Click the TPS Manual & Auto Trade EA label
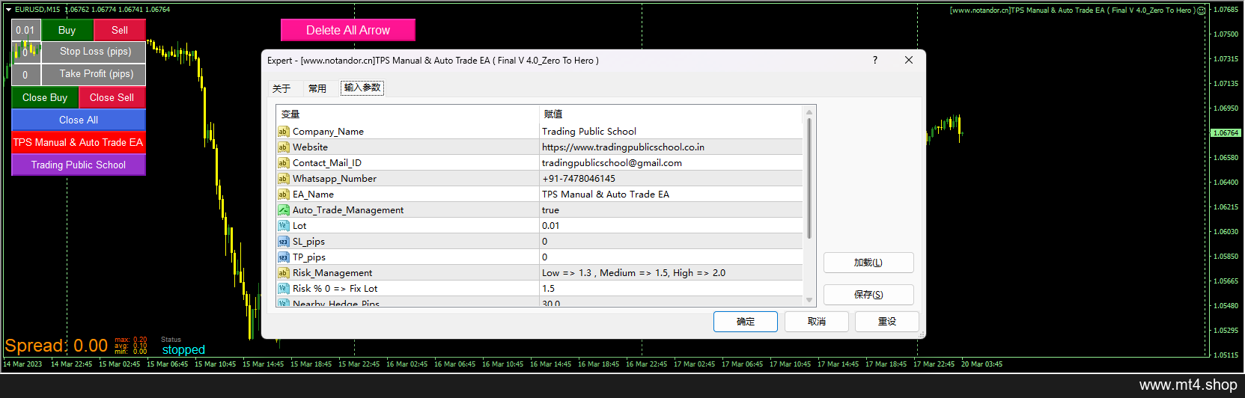 coord(79,142)
